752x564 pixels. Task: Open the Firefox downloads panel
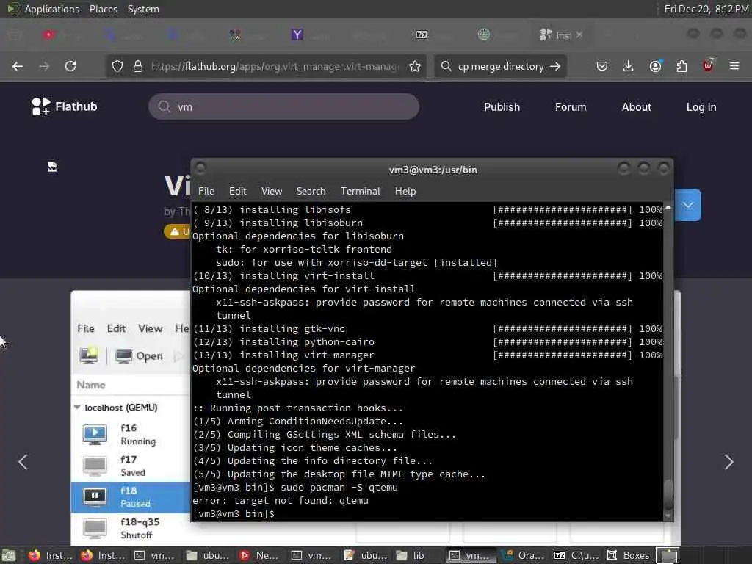pos(629,66)
